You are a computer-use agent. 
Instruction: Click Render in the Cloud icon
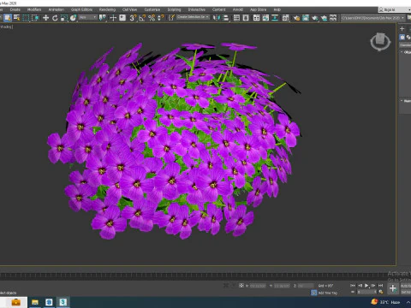coord(324,18)
